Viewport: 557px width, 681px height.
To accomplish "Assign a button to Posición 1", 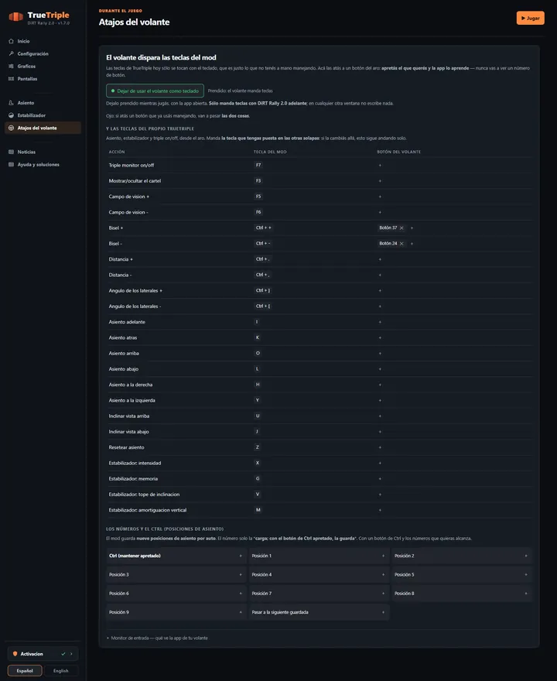I will (383, 556).
